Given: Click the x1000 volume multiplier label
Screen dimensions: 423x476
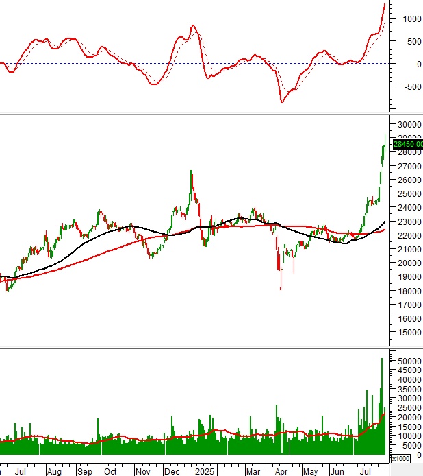Looking at the screenshot, I should click(399, 457).
